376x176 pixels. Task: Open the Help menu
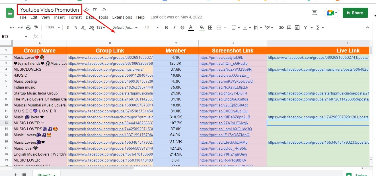coord(140,17)
